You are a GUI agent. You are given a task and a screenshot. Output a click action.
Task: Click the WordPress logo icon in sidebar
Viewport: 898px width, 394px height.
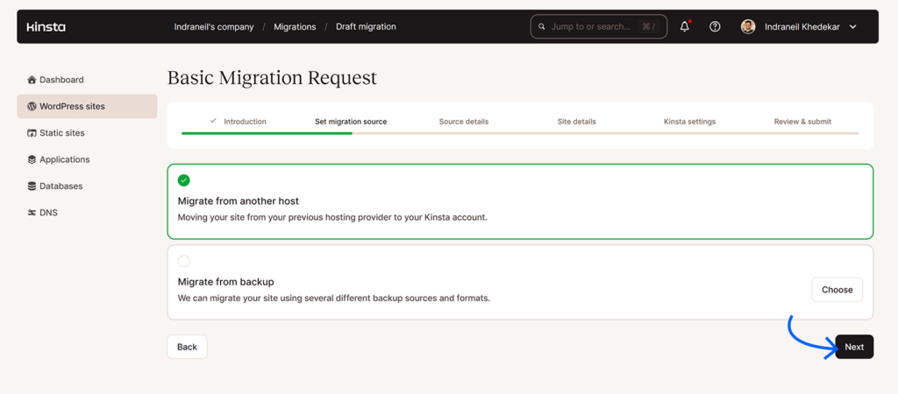coord(32,106)
